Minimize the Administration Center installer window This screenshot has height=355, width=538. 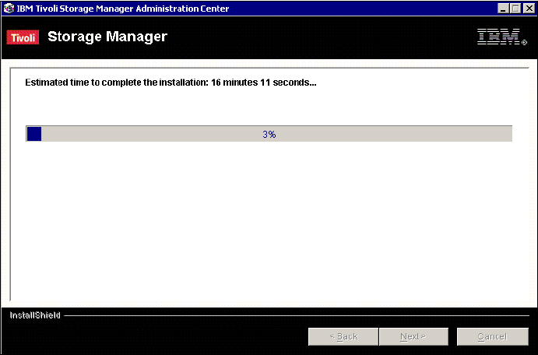tap(503, 9)
